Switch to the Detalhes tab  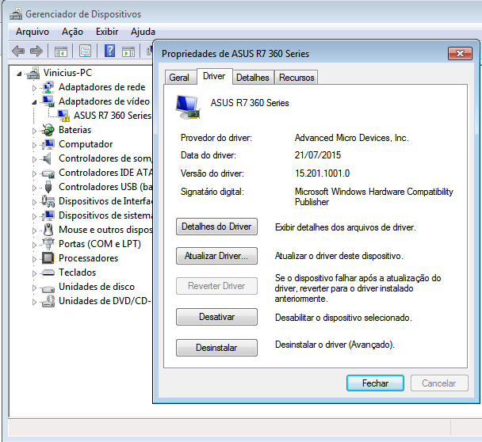253,78
